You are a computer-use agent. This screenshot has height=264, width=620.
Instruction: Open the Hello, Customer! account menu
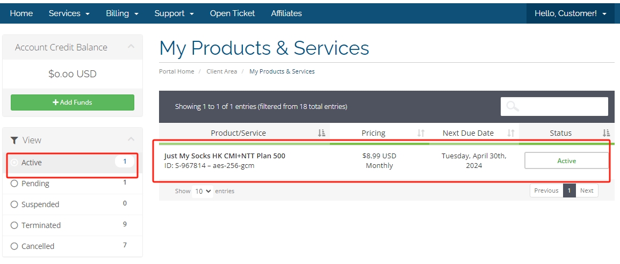click(570, 13)
